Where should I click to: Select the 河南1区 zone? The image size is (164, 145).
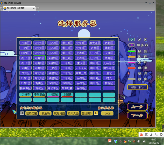(39, 58)
